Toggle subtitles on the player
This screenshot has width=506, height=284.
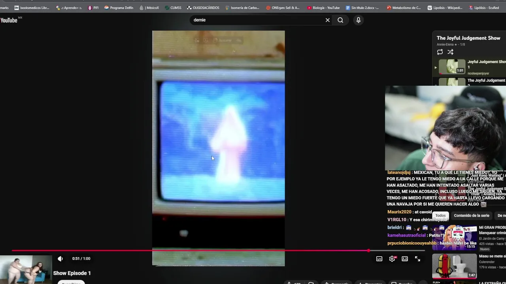click(379, 259)
